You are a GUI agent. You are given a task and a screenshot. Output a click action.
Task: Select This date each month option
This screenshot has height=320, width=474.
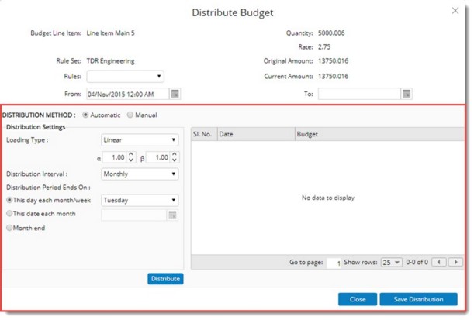coord(9,214)
